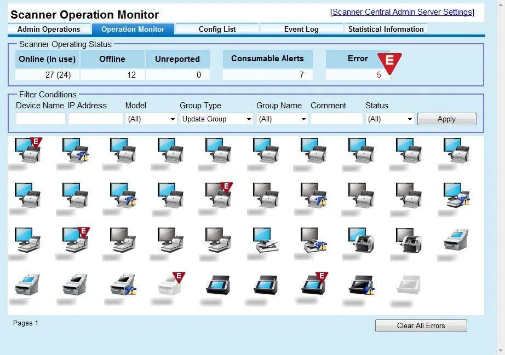Select black touchscreen scanner with error badge

[x=314, y=284]
